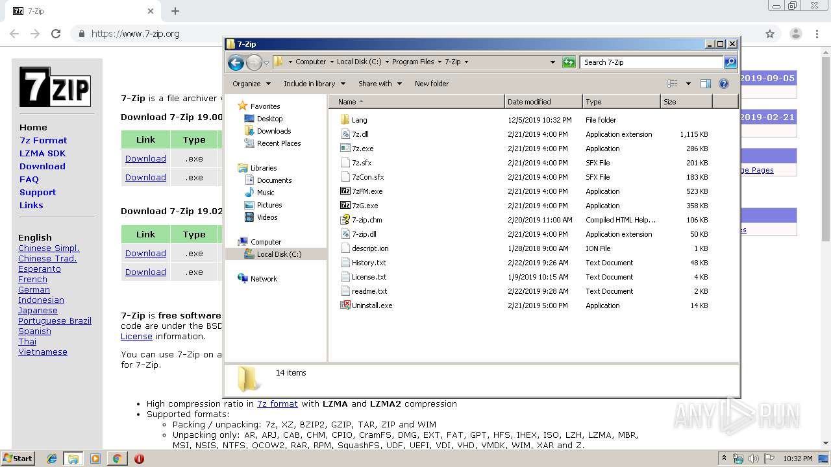Sort by Name column header
831x467 pixels.
click(417, 102)
